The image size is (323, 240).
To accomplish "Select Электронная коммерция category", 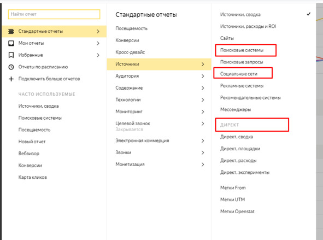I will click(142, 141).
